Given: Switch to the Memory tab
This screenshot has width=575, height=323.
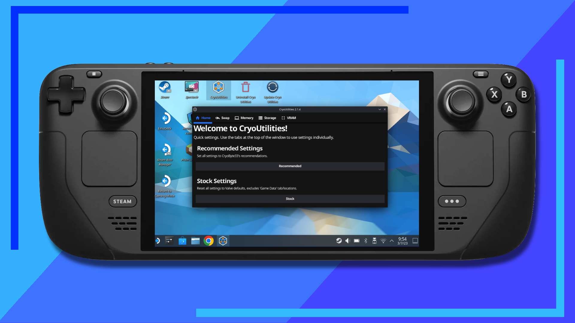Looking at the screenshot, I should pyautogui.click(x=244, y=118).
